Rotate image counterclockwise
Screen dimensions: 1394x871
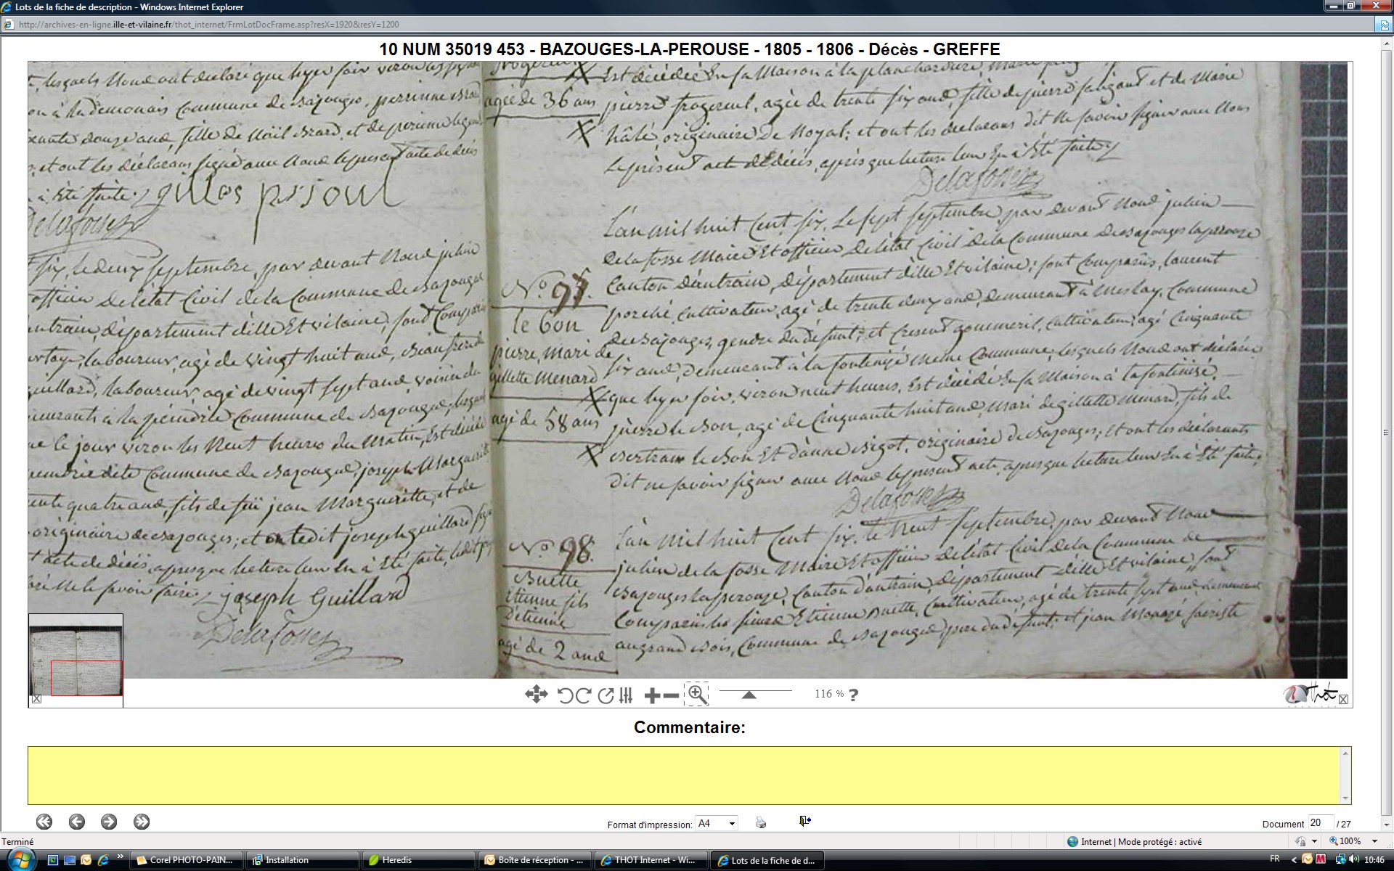pyautogui.click(x=565, y=695)
